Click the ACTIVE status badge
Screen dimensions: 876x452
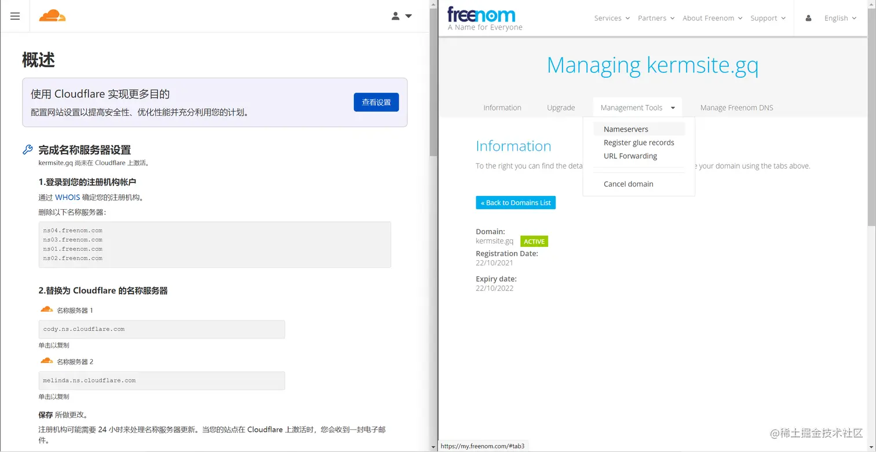(534, 241)
